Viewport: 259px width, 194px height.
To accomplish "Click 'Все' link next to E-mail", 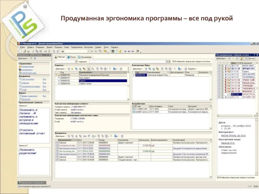I will pyautogui.click(x=44, y=90).
